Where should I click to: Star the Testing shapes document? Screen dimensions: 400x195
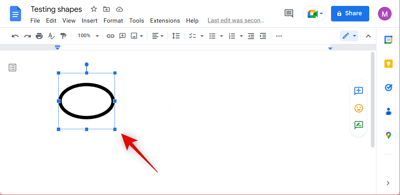click(x=94, y=9)
